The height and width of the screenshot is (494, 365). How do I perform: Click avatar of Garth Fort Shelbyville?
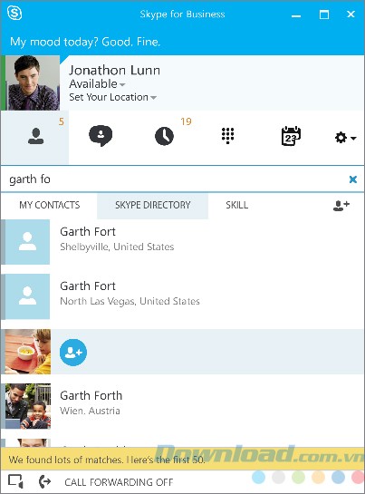click(x=27, y=242)
